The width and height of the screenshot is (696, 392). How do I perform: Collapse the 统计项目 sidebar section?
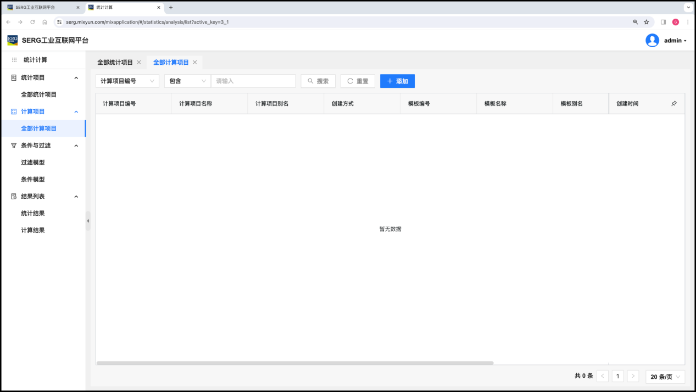76,78
